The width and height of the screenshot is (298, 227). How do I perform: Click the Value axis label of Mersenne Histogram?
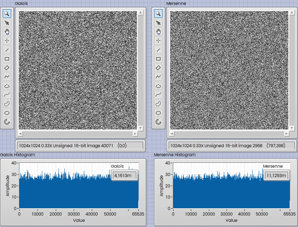(x=231, y=220)
